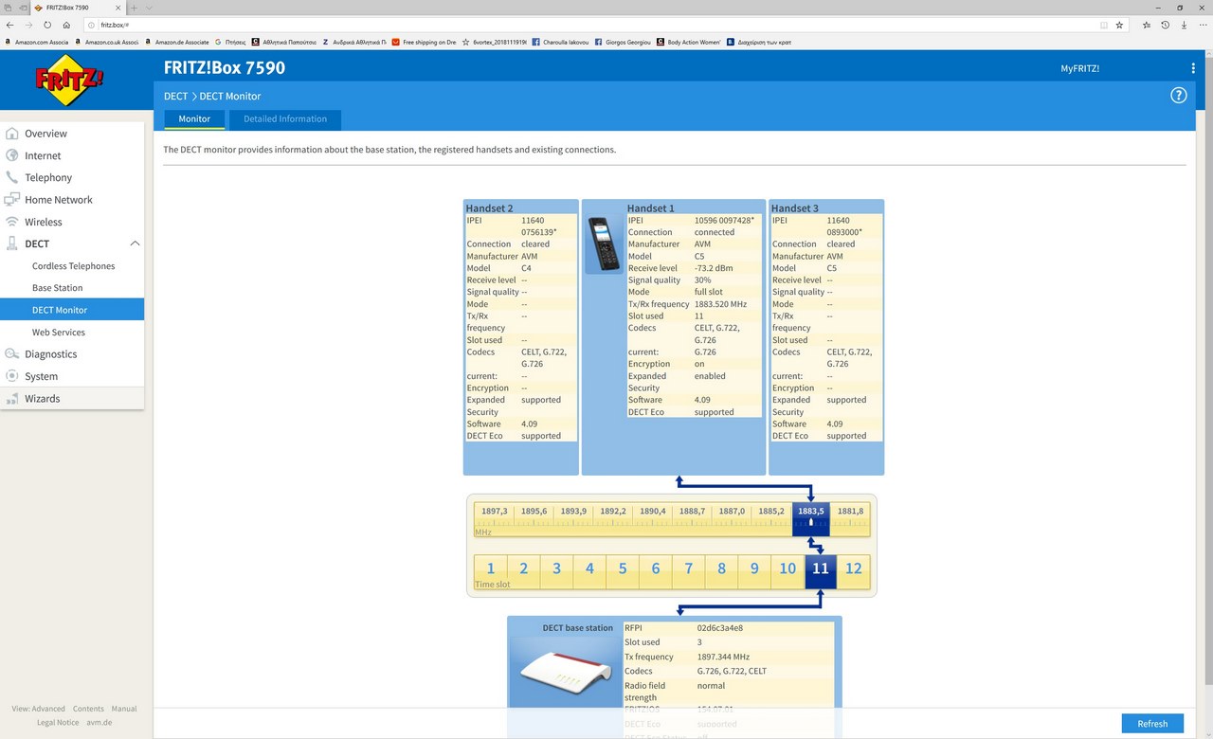Click the Wireless wifi icon in sidebar
Screen dimensions: 1213x739
click(12, 222)
